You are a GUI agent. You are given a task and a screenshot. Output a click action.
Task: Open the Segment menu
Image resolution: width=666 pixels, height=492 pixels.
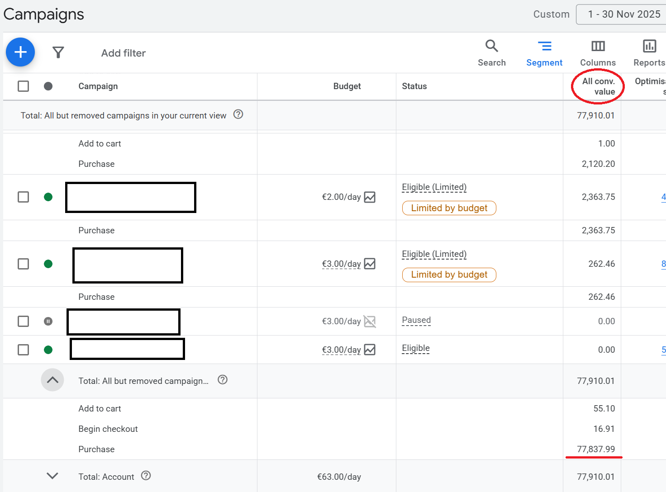544,53
